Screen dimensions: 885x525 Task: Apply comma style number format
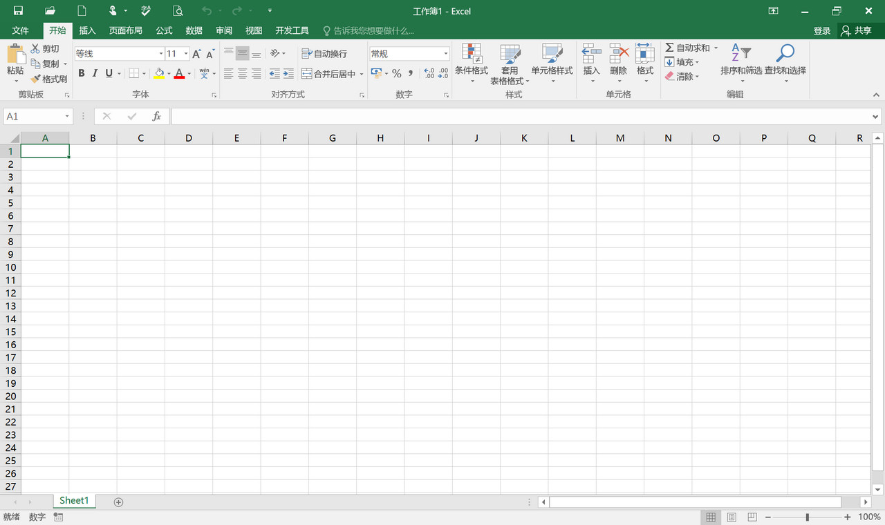point(411,73)
